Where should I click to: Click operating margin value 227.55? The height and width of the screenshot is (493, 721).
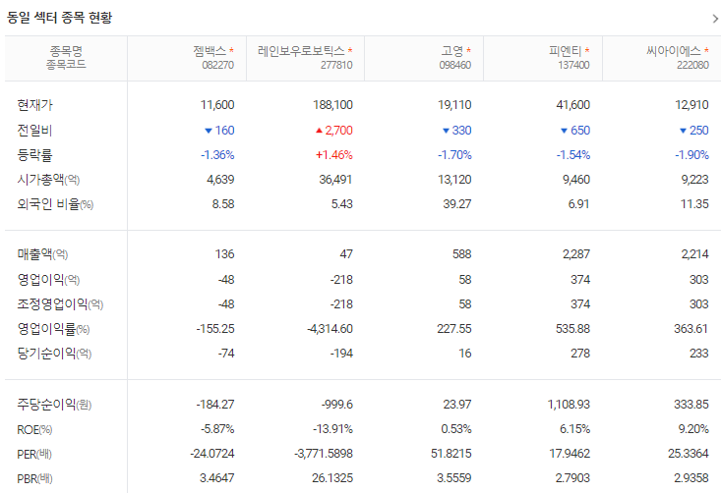coord(454,329)
